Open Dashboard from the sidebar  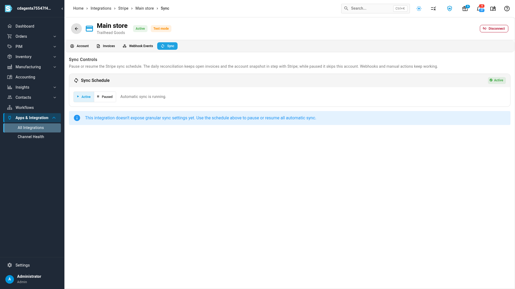click(32, 26)
